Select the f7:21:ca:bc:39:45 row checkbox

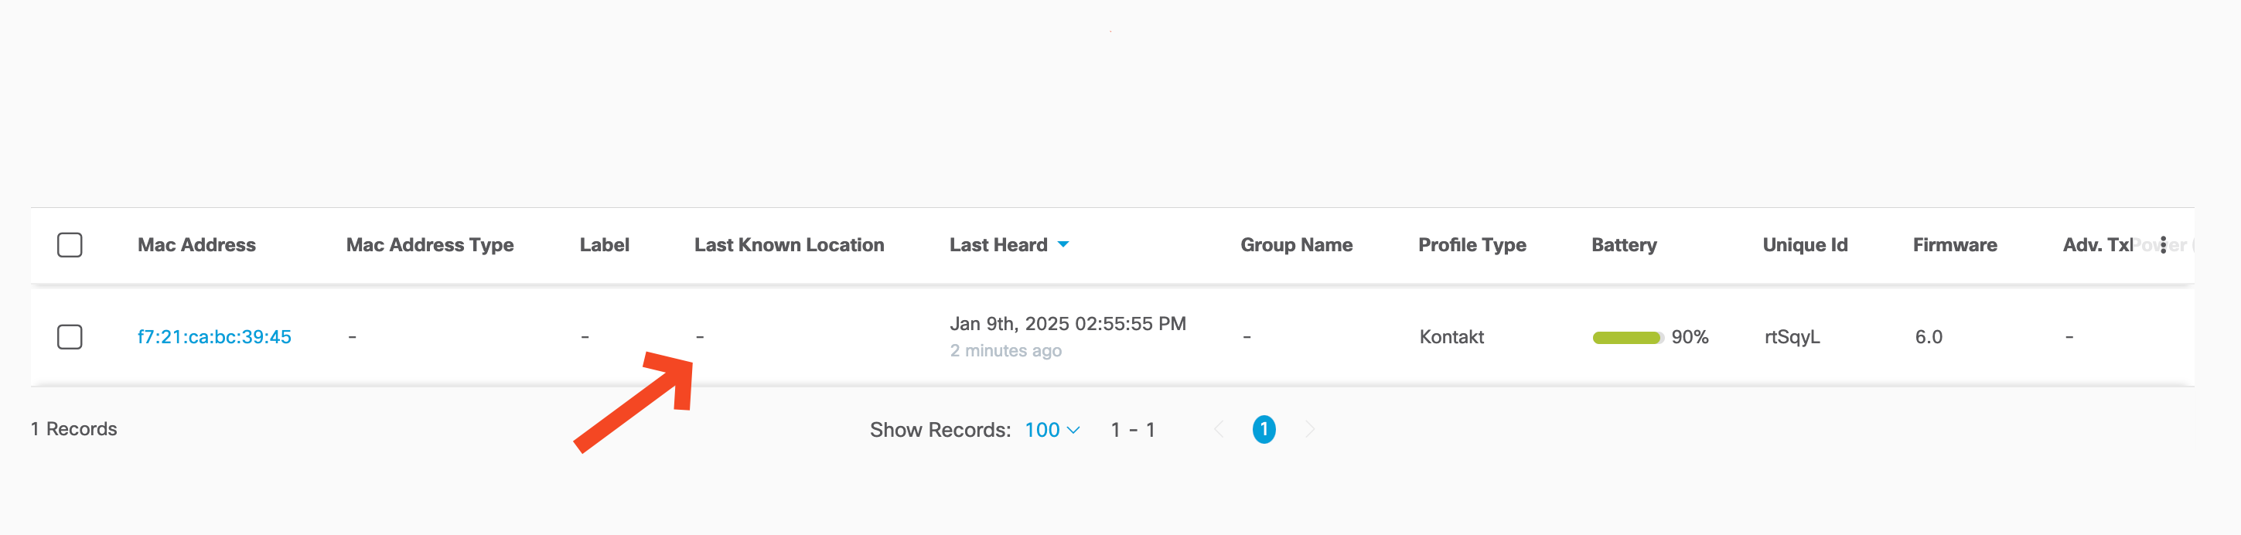(x=70, y=336)
